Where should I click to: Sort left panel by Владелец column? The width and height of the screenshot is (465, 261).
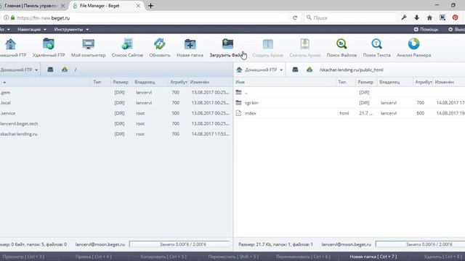coord(145,82)
